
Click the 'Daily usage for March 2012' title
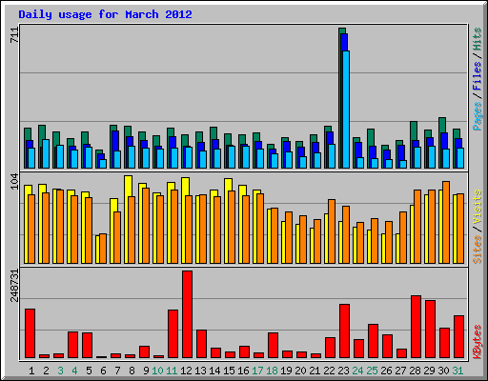pyautogui.click(x=105, y=14)
